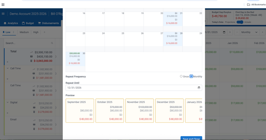Switch to the Budget tab
The height and width of the screenshot is (140, 266).
point(28,23)
